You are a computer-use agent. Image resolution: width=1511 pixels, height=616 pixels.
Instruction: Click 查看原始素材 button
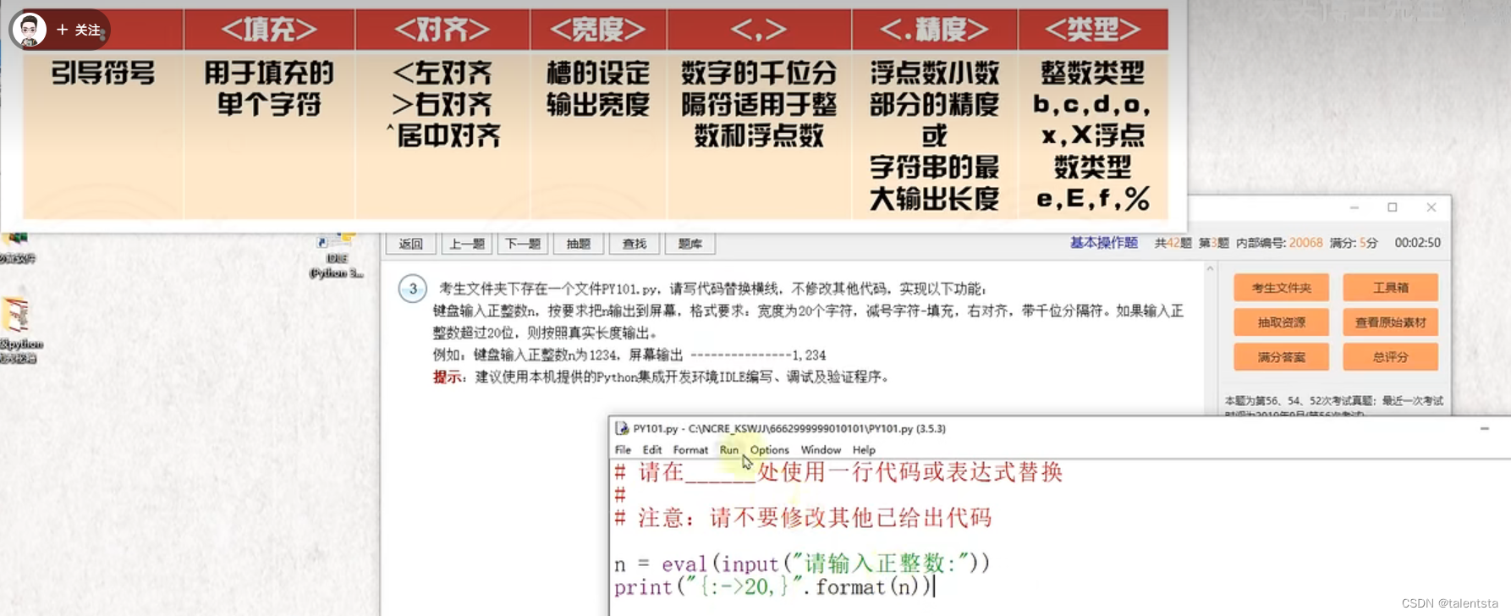(x=1390, y=322)
